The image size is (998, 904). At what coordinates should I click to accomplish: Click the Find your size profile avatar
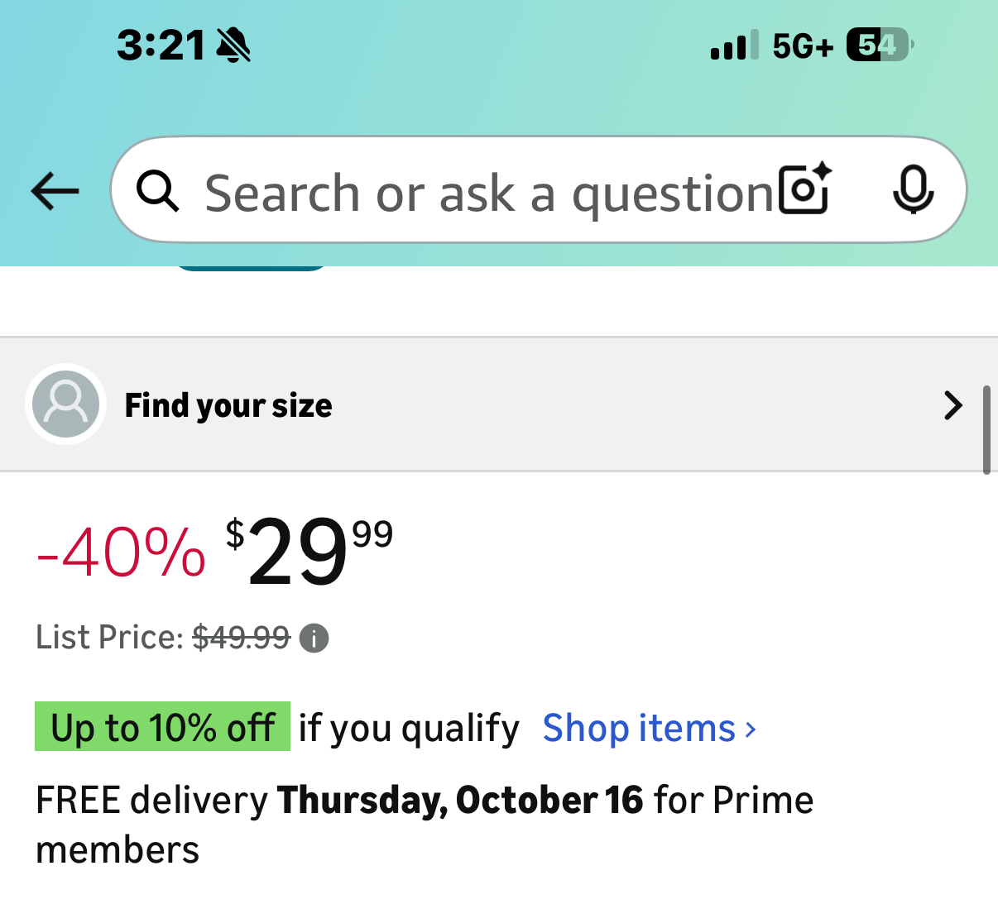coord(66,404)
